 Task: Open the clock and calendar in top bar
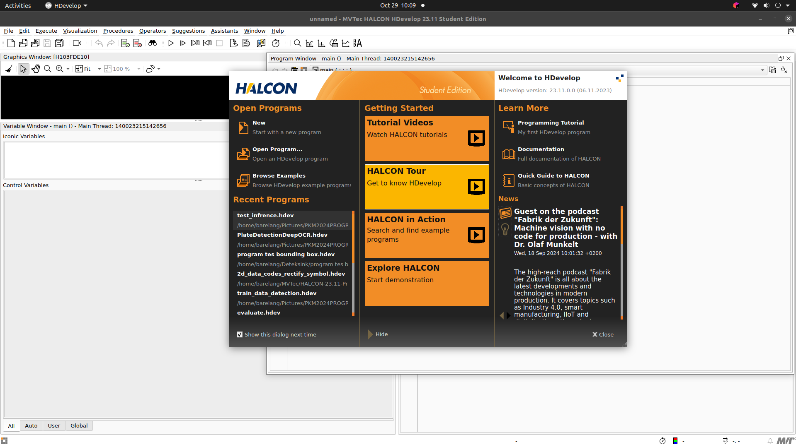click(x=398, y=5)
